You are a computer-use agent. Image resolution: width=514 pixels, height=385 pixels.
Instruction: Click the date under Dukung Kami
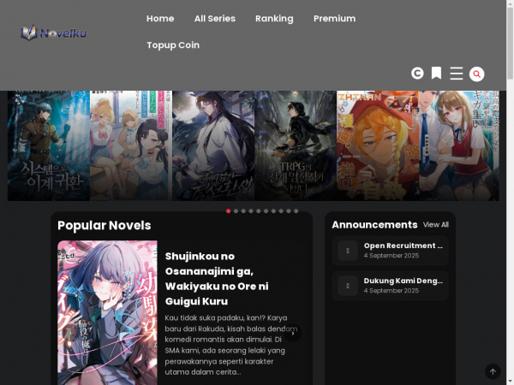click(391, 291)
